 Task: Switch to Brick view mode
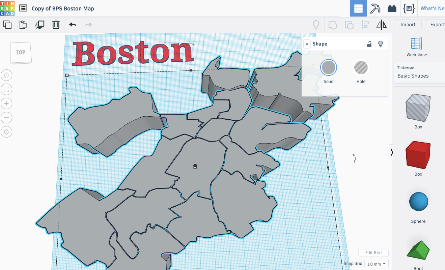click(392, 8)
